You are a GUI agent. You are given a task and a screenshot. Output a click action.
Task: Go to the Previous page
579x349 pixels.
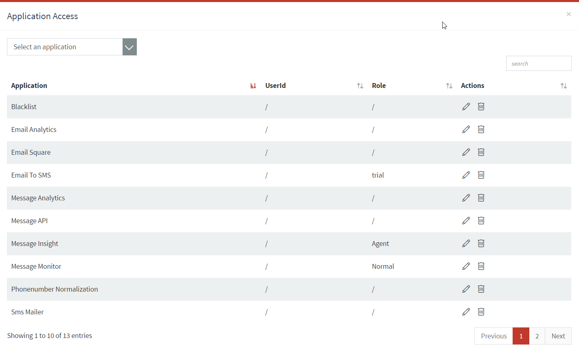click(x=493, y=336)
